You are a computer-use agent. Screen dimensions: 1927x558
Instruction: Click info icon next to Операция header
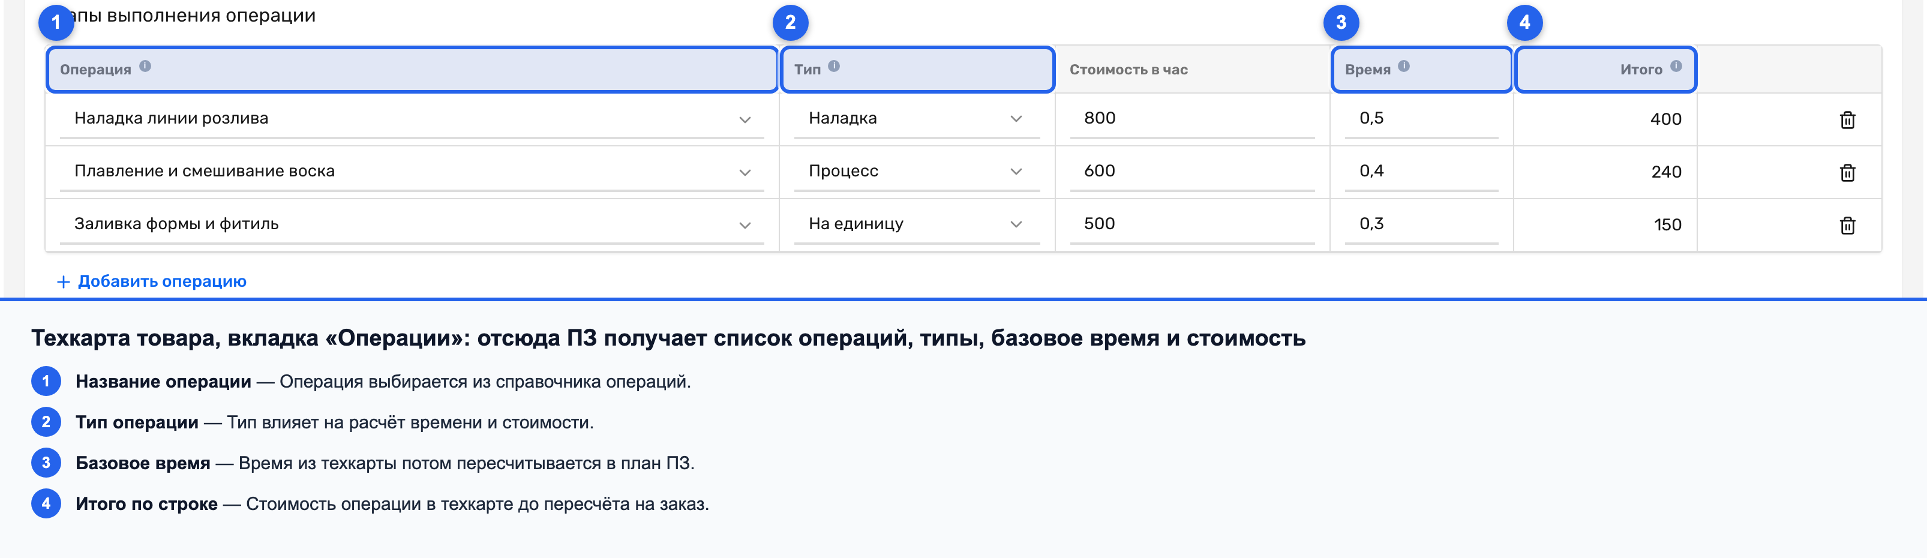pos(145,66)
